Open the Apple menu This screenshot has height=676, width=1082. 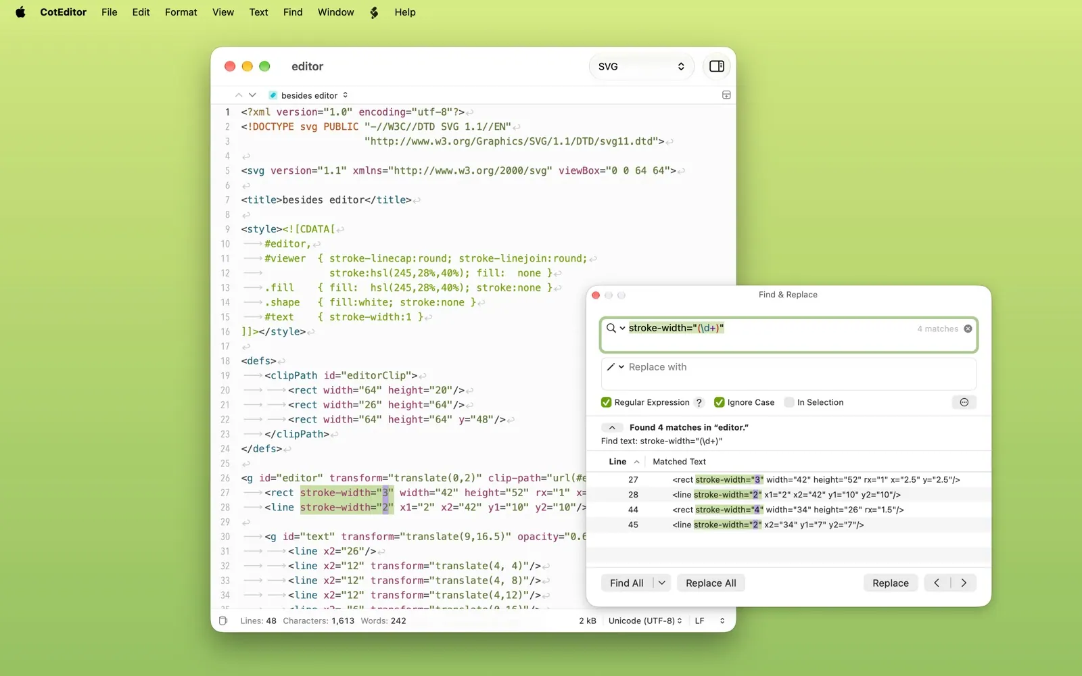point(20,12)
